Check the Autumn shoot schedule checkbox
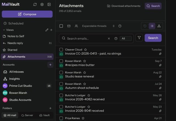This screenshot has height=121, width=176. [x=61, y=84]
